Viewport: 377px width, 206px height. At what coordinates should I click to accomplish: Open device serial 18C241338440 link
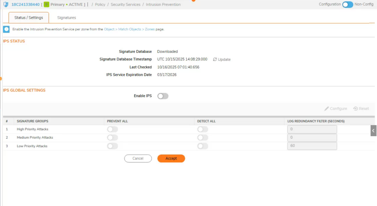point(25,4)
